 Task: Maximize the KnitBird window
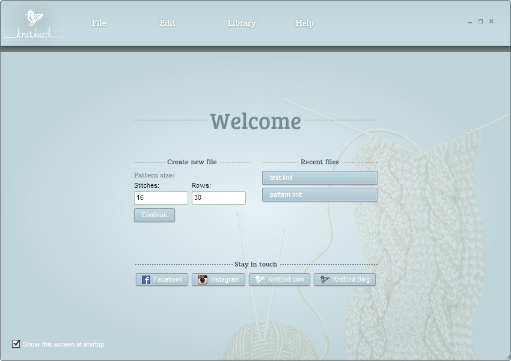coord(480,22)
